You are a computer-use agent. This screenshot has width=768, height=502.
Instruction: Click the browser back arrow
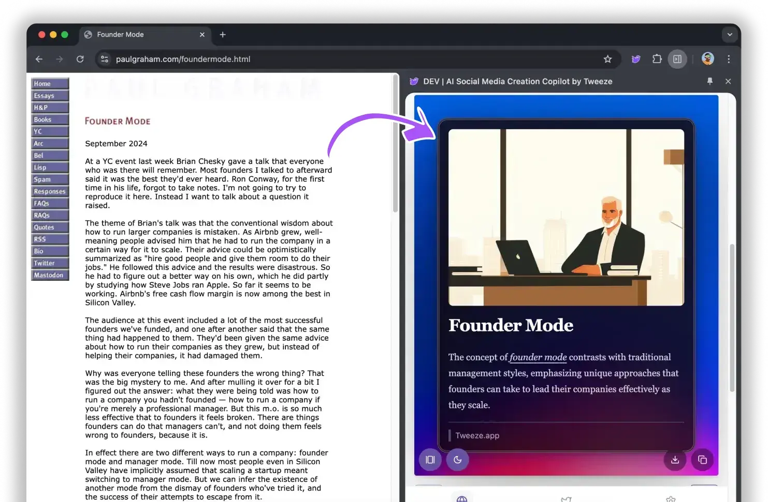click(39, 59)
